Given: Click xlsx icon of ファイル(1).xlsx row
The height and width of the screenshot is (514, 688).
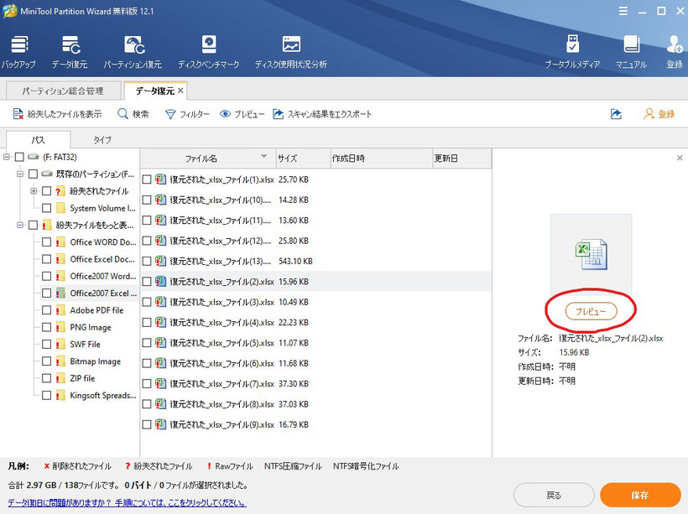Looking at the screenshot, I should pos(161,179).
